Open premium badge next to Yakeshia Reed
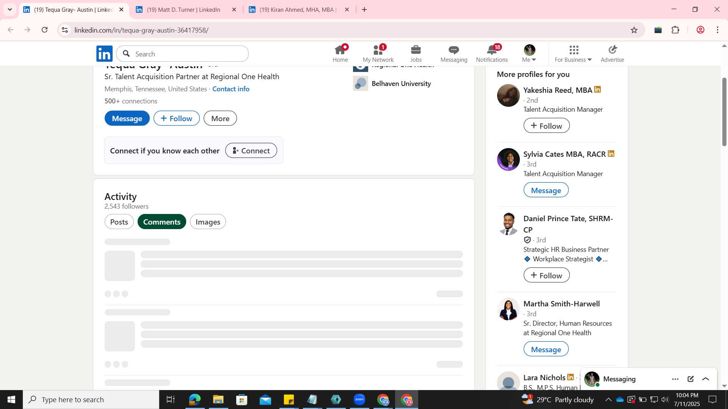The width and height of the screenshot is (728, 409). click(598, 89)
